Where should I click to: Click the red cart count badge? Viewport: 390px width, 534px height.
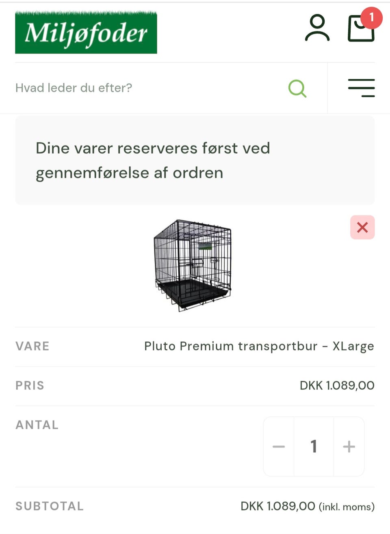click(371, 17)
